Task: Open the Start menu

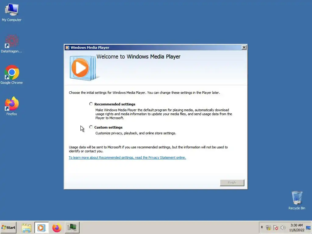Action: tap(8, 227)
